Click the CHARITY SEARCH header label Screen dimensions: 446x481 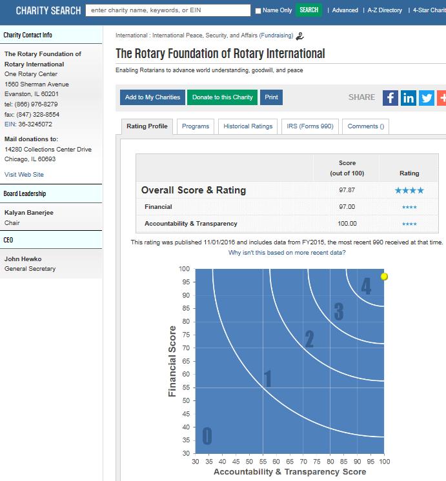click(48, 10)
